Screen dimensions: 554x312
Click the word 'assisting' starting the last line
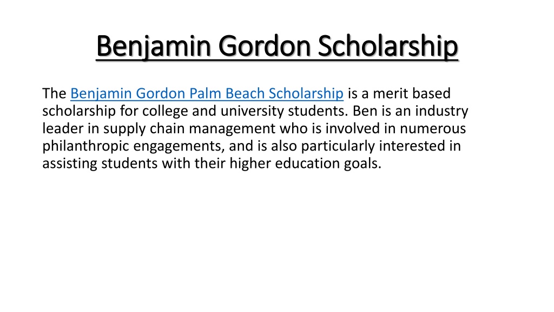70,164
